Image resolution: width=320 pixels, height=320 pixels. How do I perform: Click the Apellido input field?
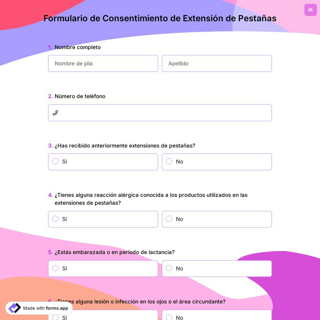(x=217, y=63)
